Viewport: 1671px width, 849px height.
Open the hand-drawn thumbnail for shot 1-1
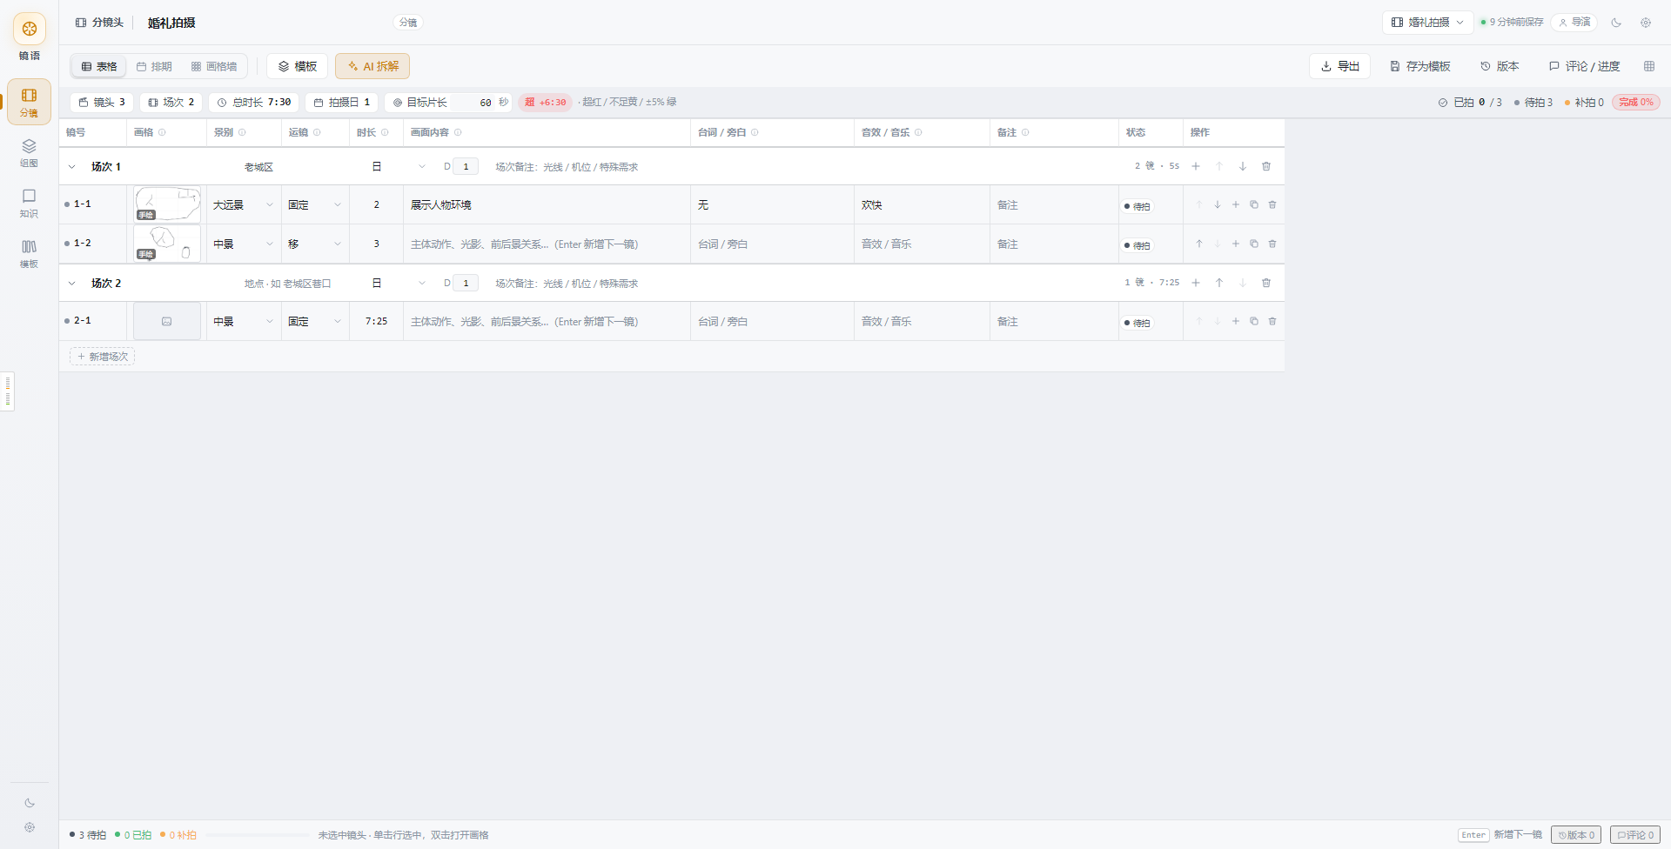(x=167, y=204)
